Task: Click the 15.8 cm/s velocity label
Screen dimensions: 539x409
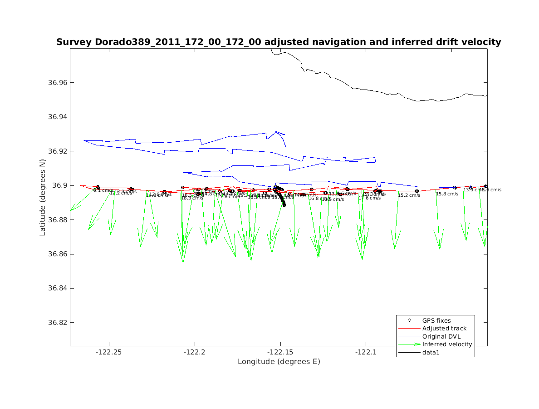Action: tap(447, 194)
